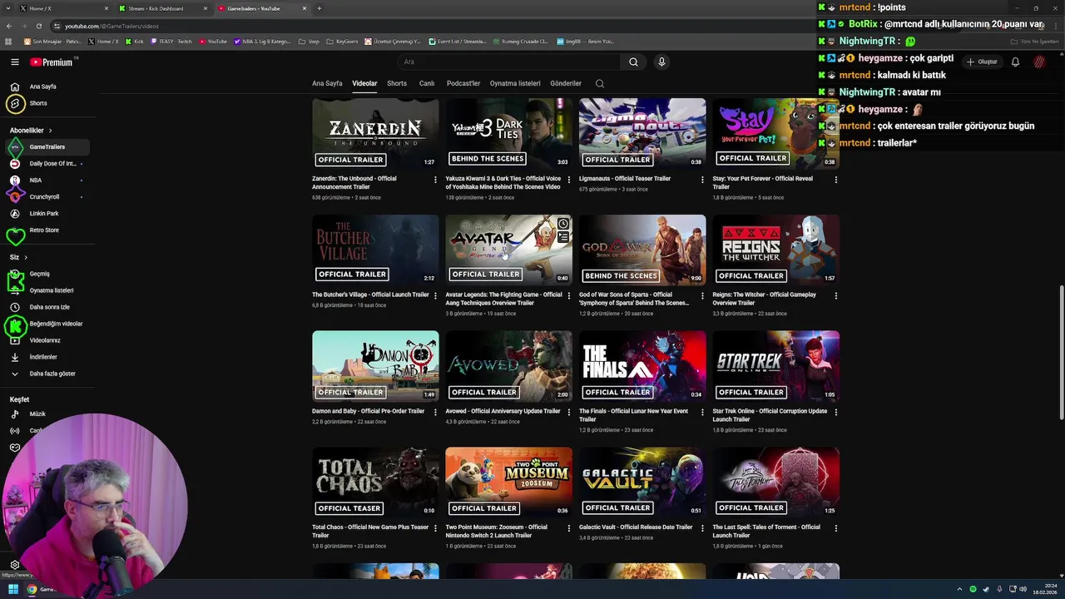Play the Avowed anniversary update thumbnail
Image resolution: width=1065 pixels, height=599 pixels.
pyautogui.click(x=508, y=366)
